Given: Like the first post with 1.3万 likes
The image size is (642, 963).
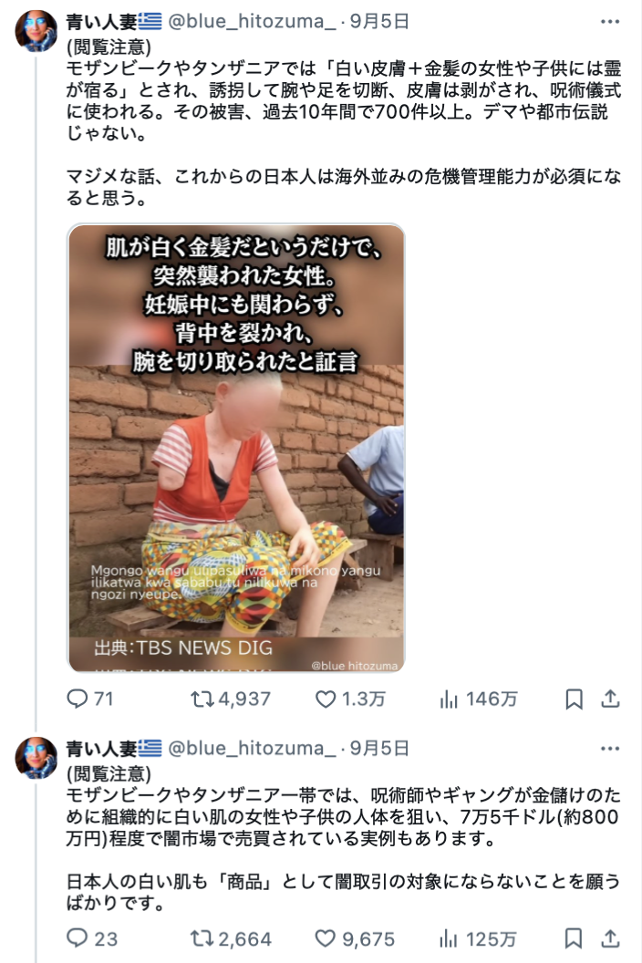Looking at the screenshot, I should click(350, 699).
